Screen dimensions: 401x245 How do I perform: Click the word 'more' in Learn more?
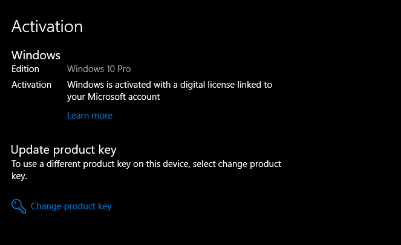(102, 116)
